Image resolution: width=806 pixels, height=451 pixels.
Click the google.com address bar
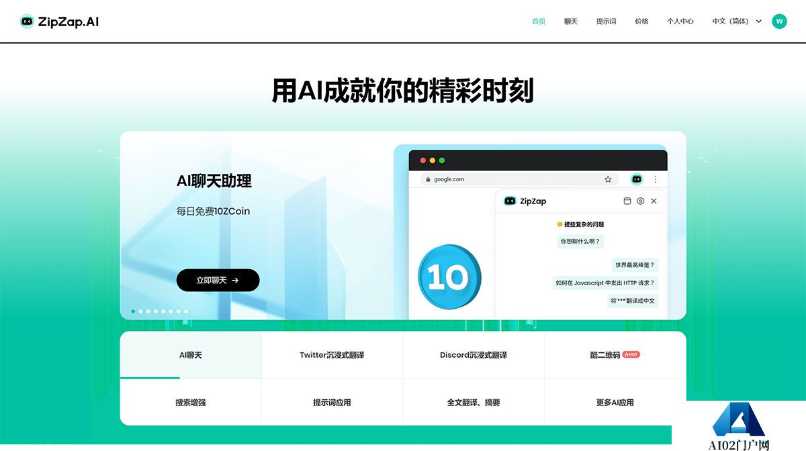tap(519, 179)
